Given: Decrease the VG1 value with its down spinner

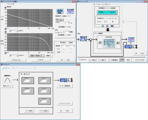Looking at the screenshot, I should coord(47,81).
